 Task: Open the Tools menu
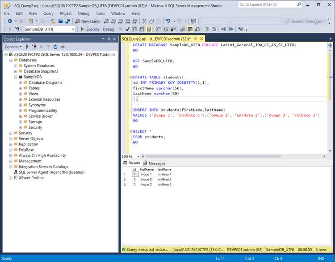100,13
